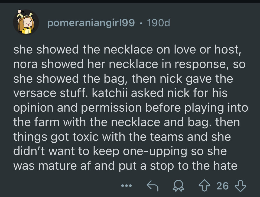Tap the dot separator before the timestamp
This screenshot has height=197, width=260.
141,23
